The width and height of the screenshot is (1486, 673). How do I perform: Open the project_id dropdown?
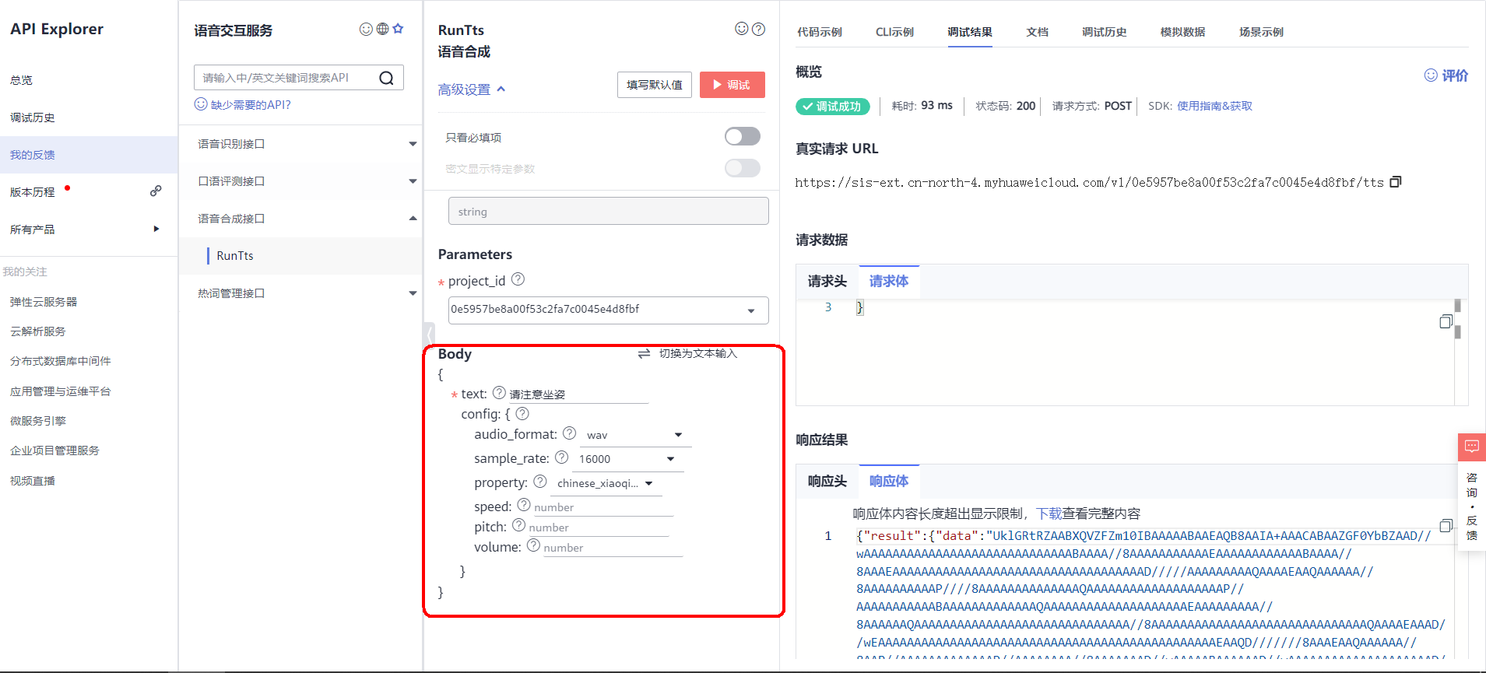tap(609, 310)
